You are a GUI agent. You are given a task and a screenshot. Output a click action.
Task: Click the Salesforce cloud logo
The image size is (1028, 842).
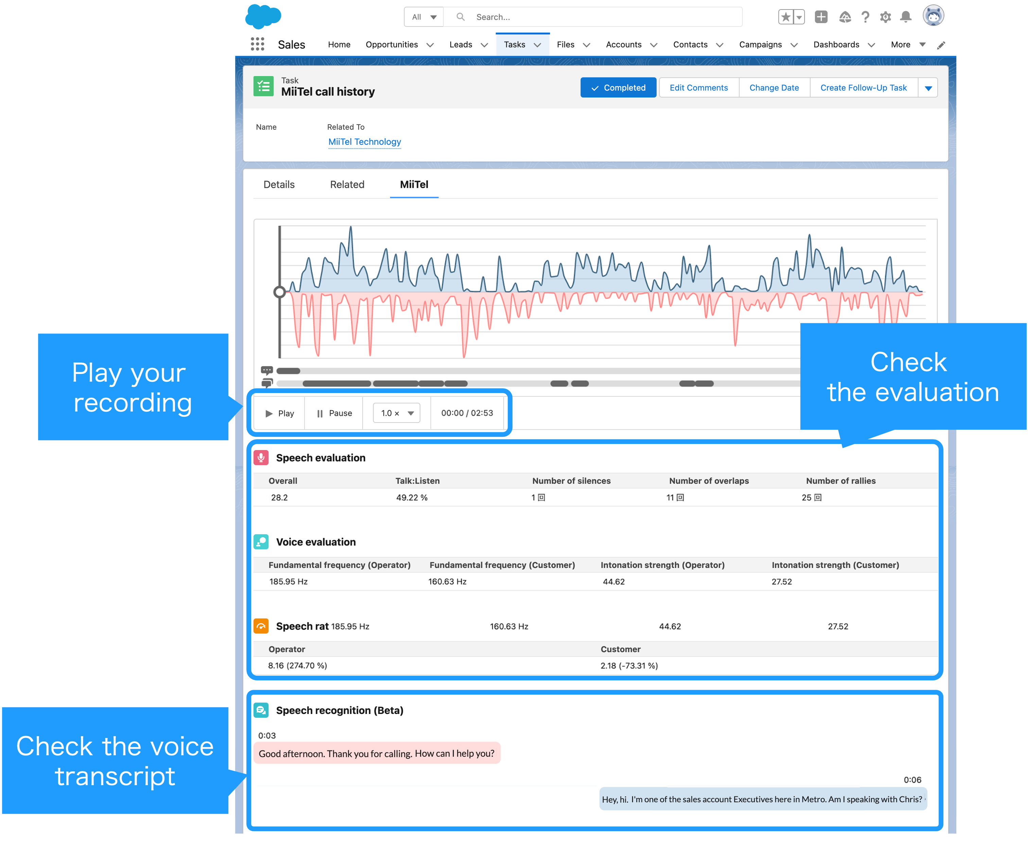(263, 17)
